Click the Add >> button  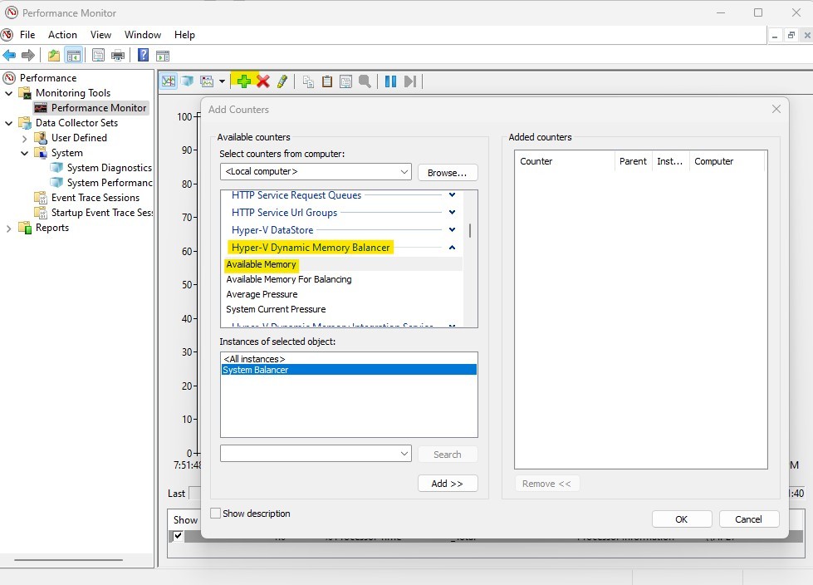448,483
